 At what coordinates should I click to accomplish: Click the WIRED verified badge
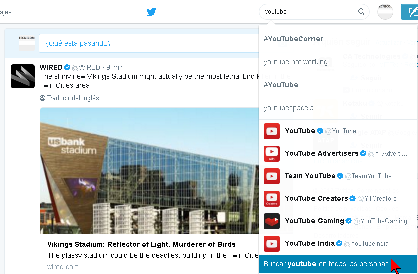(x=67, y=67)
